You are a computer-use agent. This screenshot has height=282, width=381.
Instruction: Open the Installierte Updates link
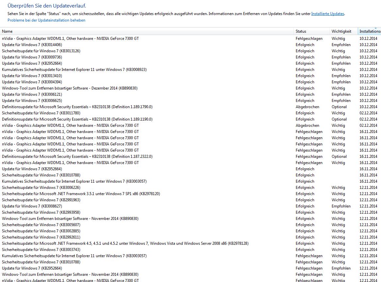point(327,14)
